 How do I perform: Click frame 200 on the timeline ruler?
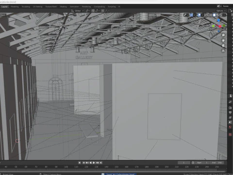(166, 167)
